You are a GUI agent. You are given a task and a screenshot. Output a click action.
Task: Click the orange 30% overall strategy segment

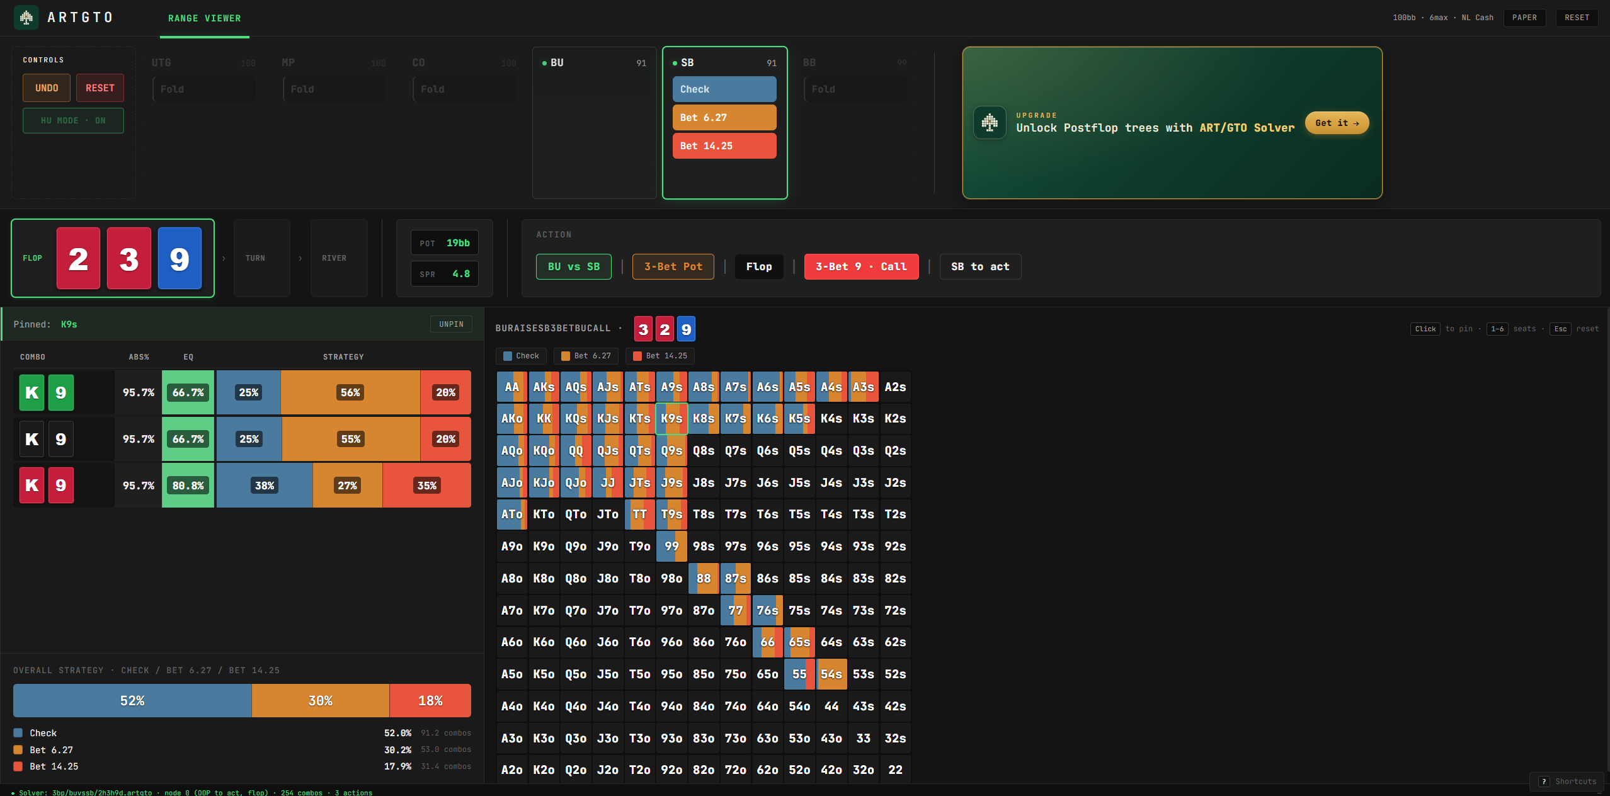point(321,700)
